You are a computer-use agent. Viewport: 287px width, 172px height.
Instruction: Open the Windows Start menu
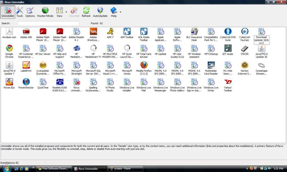click(x=6, y=168)
